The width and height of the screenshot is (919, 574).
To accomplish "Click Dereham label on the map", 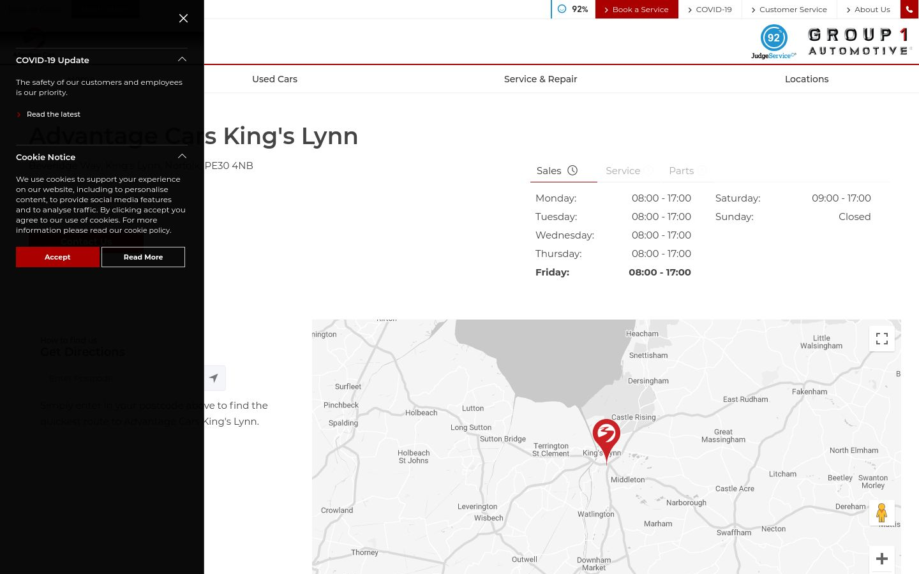I will [851, 506].
